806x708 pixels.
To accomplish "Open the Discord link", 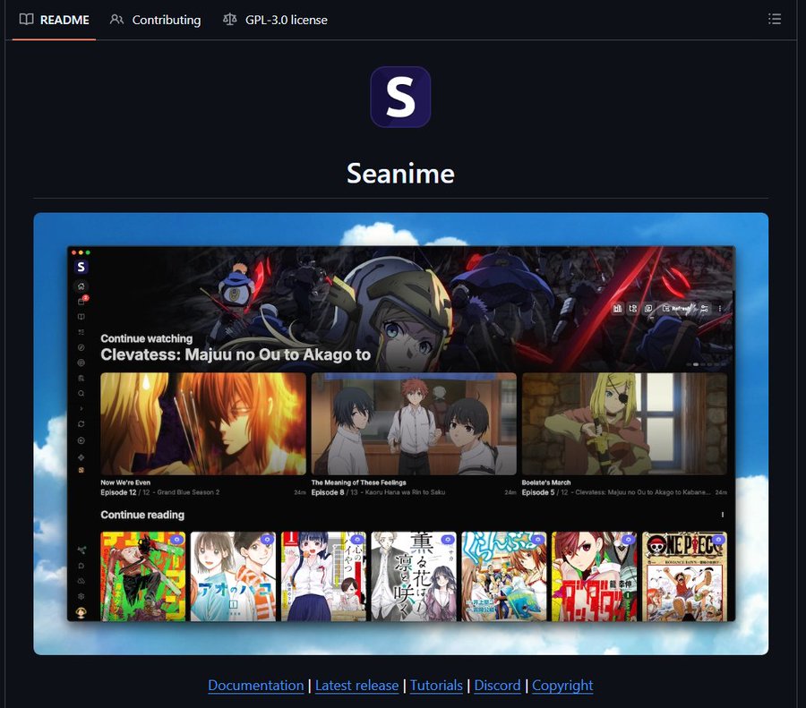I will 497,685.
